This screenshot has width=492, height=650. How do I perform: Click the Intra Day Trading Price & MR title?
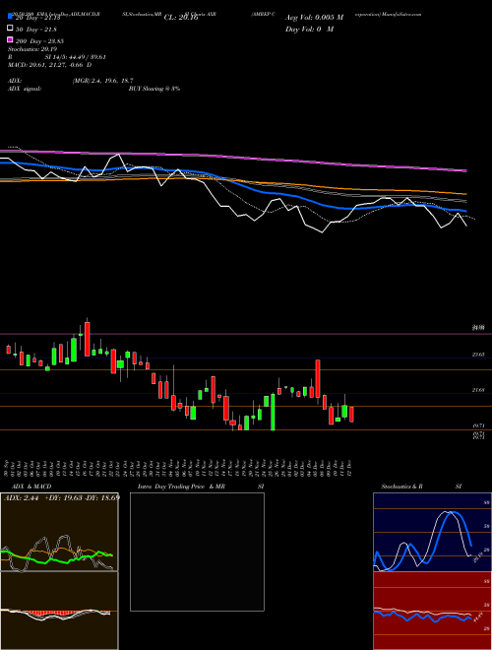tap(181, 487)
